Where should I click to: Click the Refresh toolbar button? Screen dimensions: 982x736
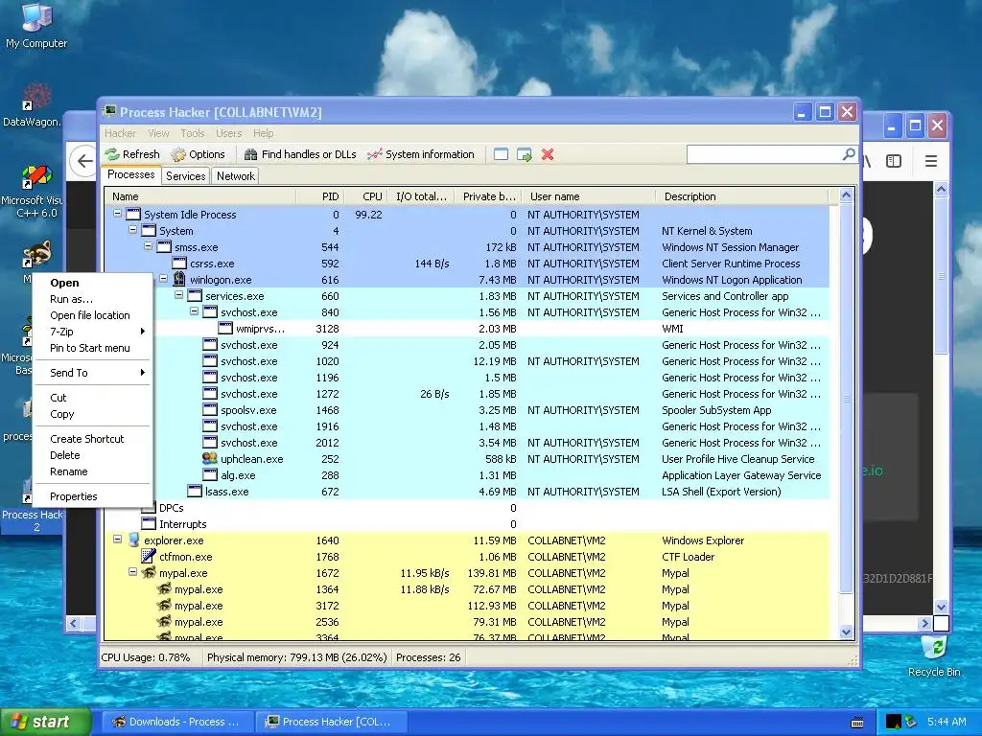pos(132,154)
